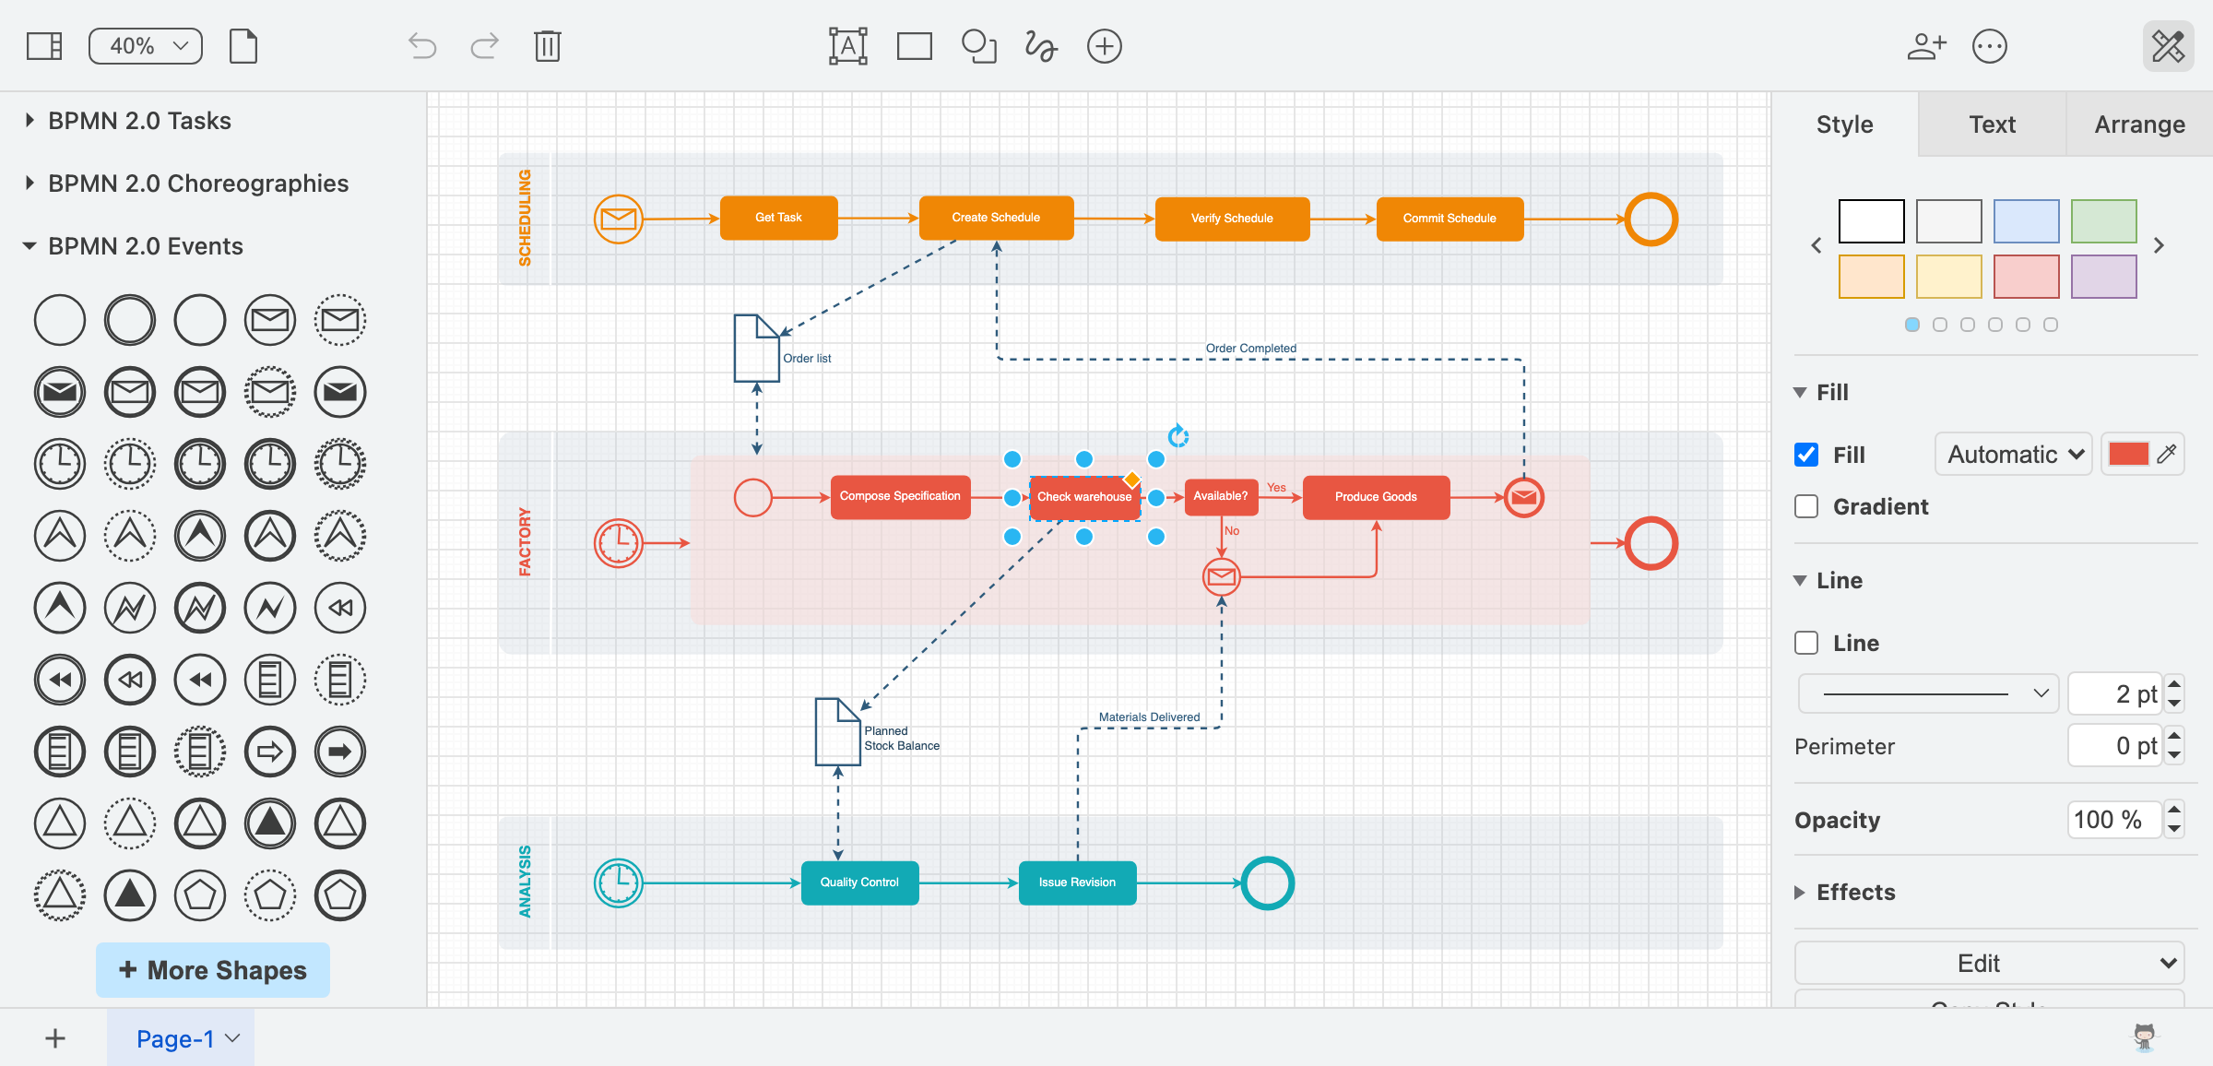
Task: Enable the Line checkbox
Action: [1806, 643]
